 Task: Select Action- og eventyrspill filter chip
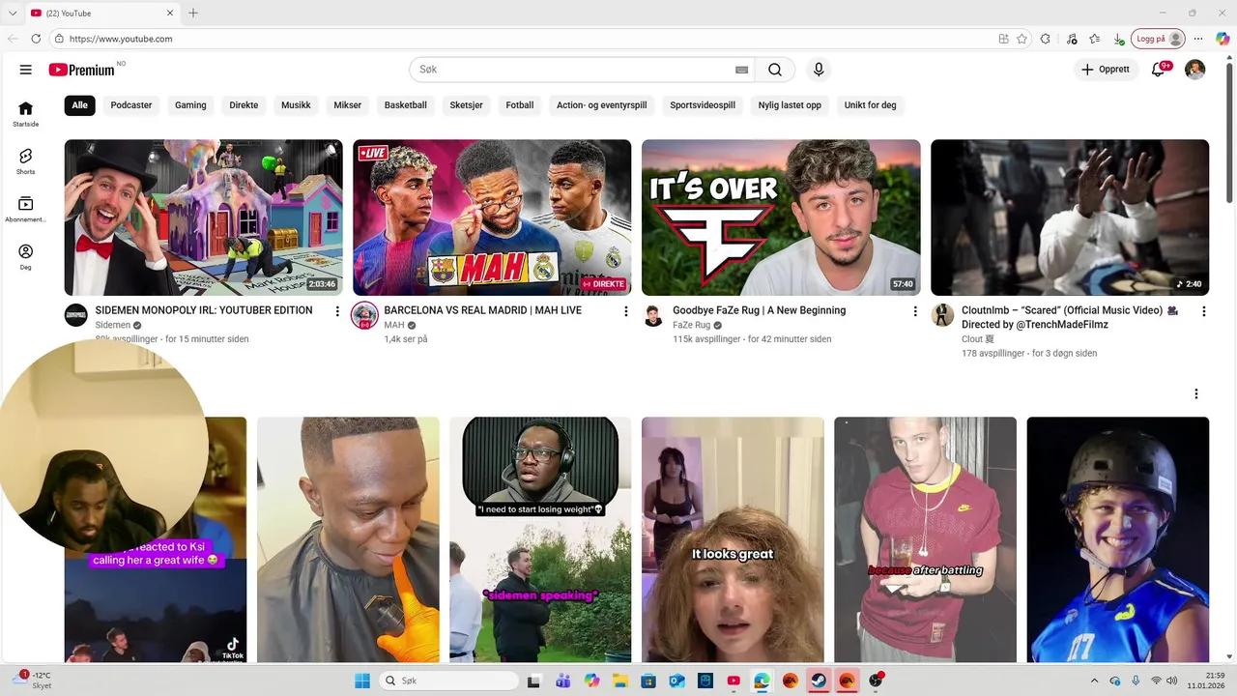(x=602, y=105)
